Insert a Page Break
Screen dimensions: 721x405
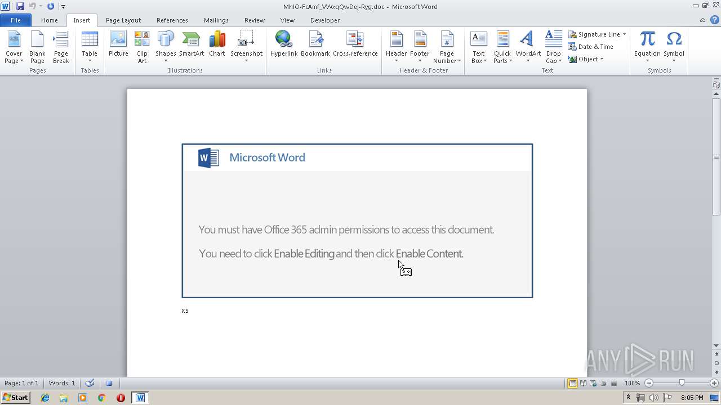[61, 48]
